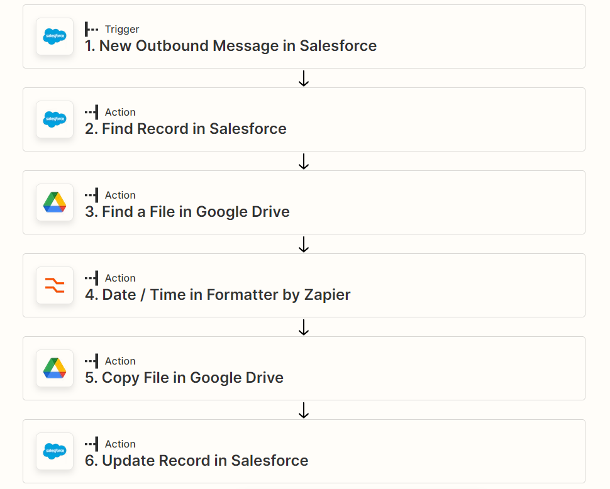The height and width of the screenshot is (489, 610).
Task: Open the Find Record in Salesforce step
Action: [304, 119]
